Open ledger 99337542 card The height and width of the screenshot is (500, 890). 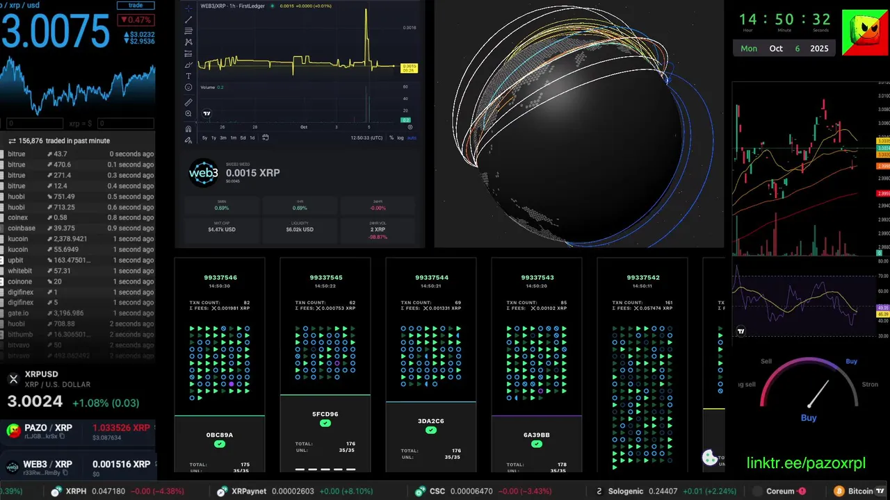click(x=642, y=366)
